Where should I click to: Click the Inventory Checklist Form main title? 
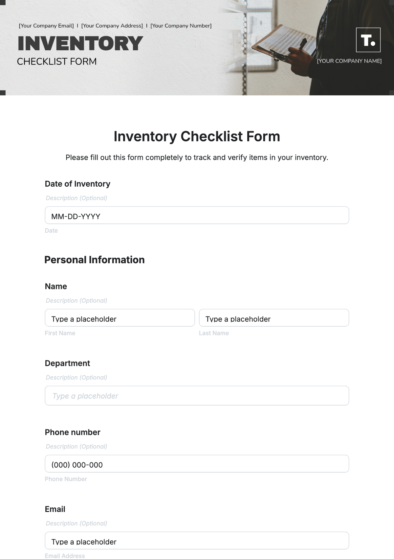pos(197,136)
